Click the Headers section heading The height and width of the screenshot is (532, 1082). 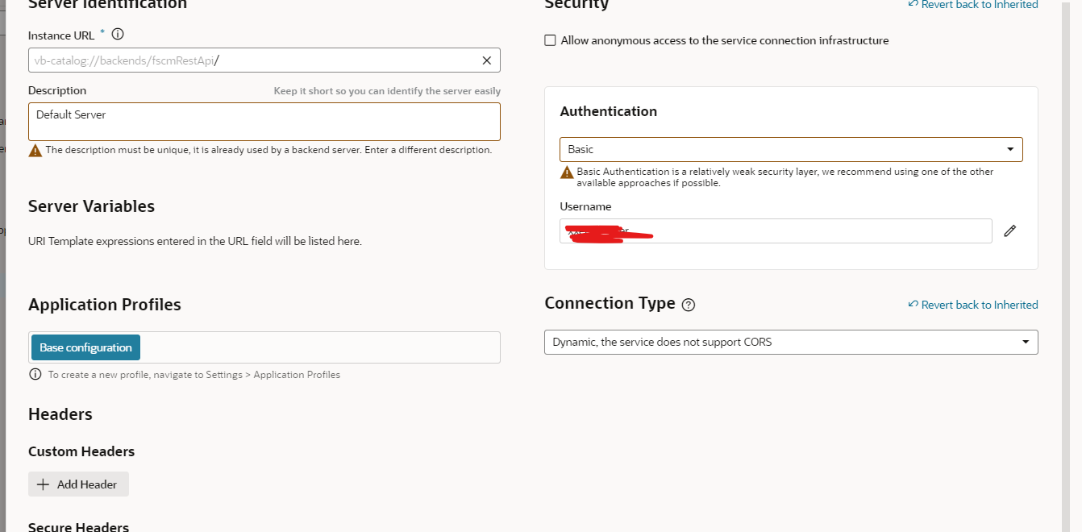60,414
